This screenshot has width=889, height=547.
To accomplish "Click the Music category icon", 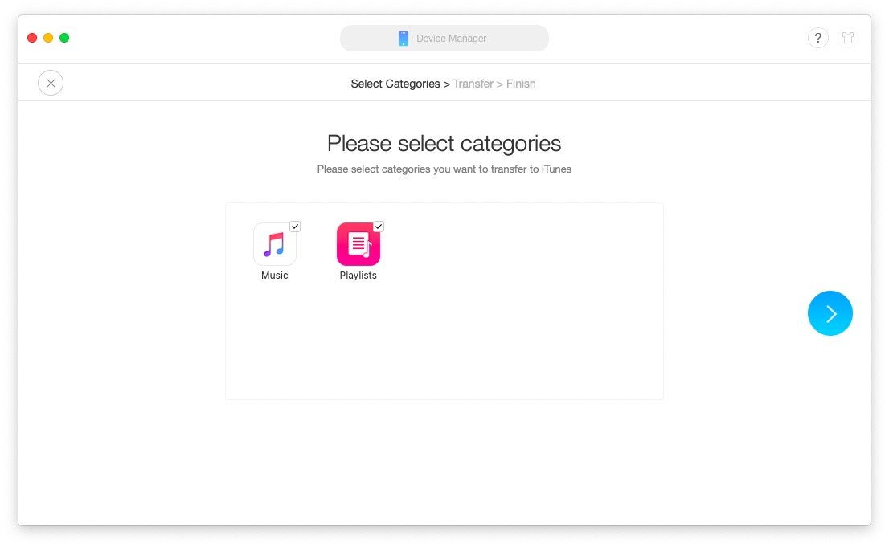I will point(274,244).
